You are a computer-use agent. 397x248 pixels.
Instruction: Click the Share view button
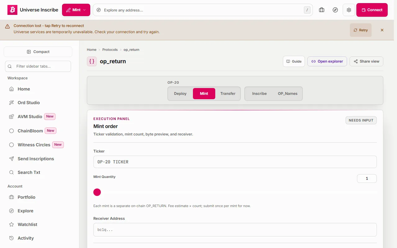pyautogui.click(x=366, y=61)
